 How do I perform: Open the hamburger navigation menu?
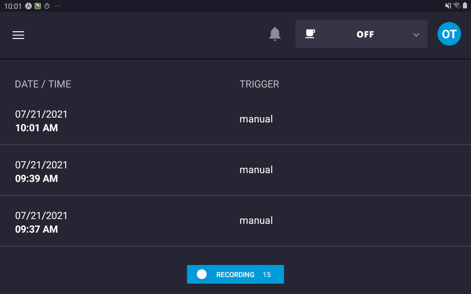coord(18,35)
